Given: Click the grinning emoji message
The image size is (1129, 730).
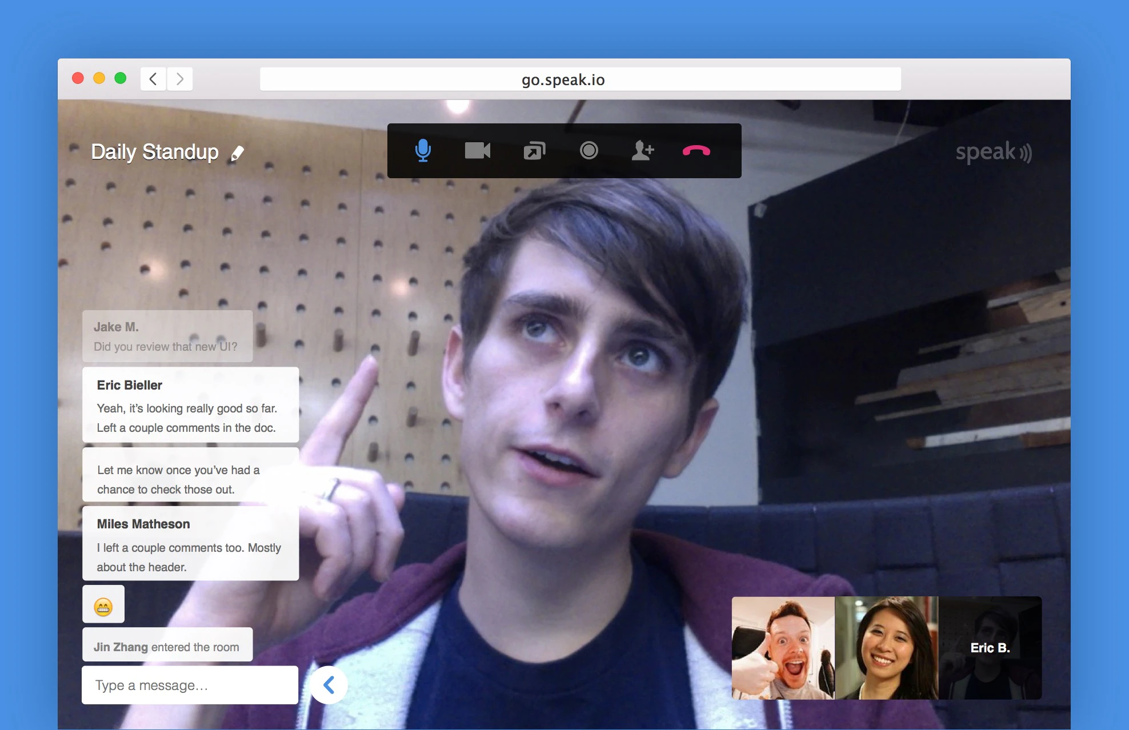Looking at the screenshot, I should pos(103,607).
